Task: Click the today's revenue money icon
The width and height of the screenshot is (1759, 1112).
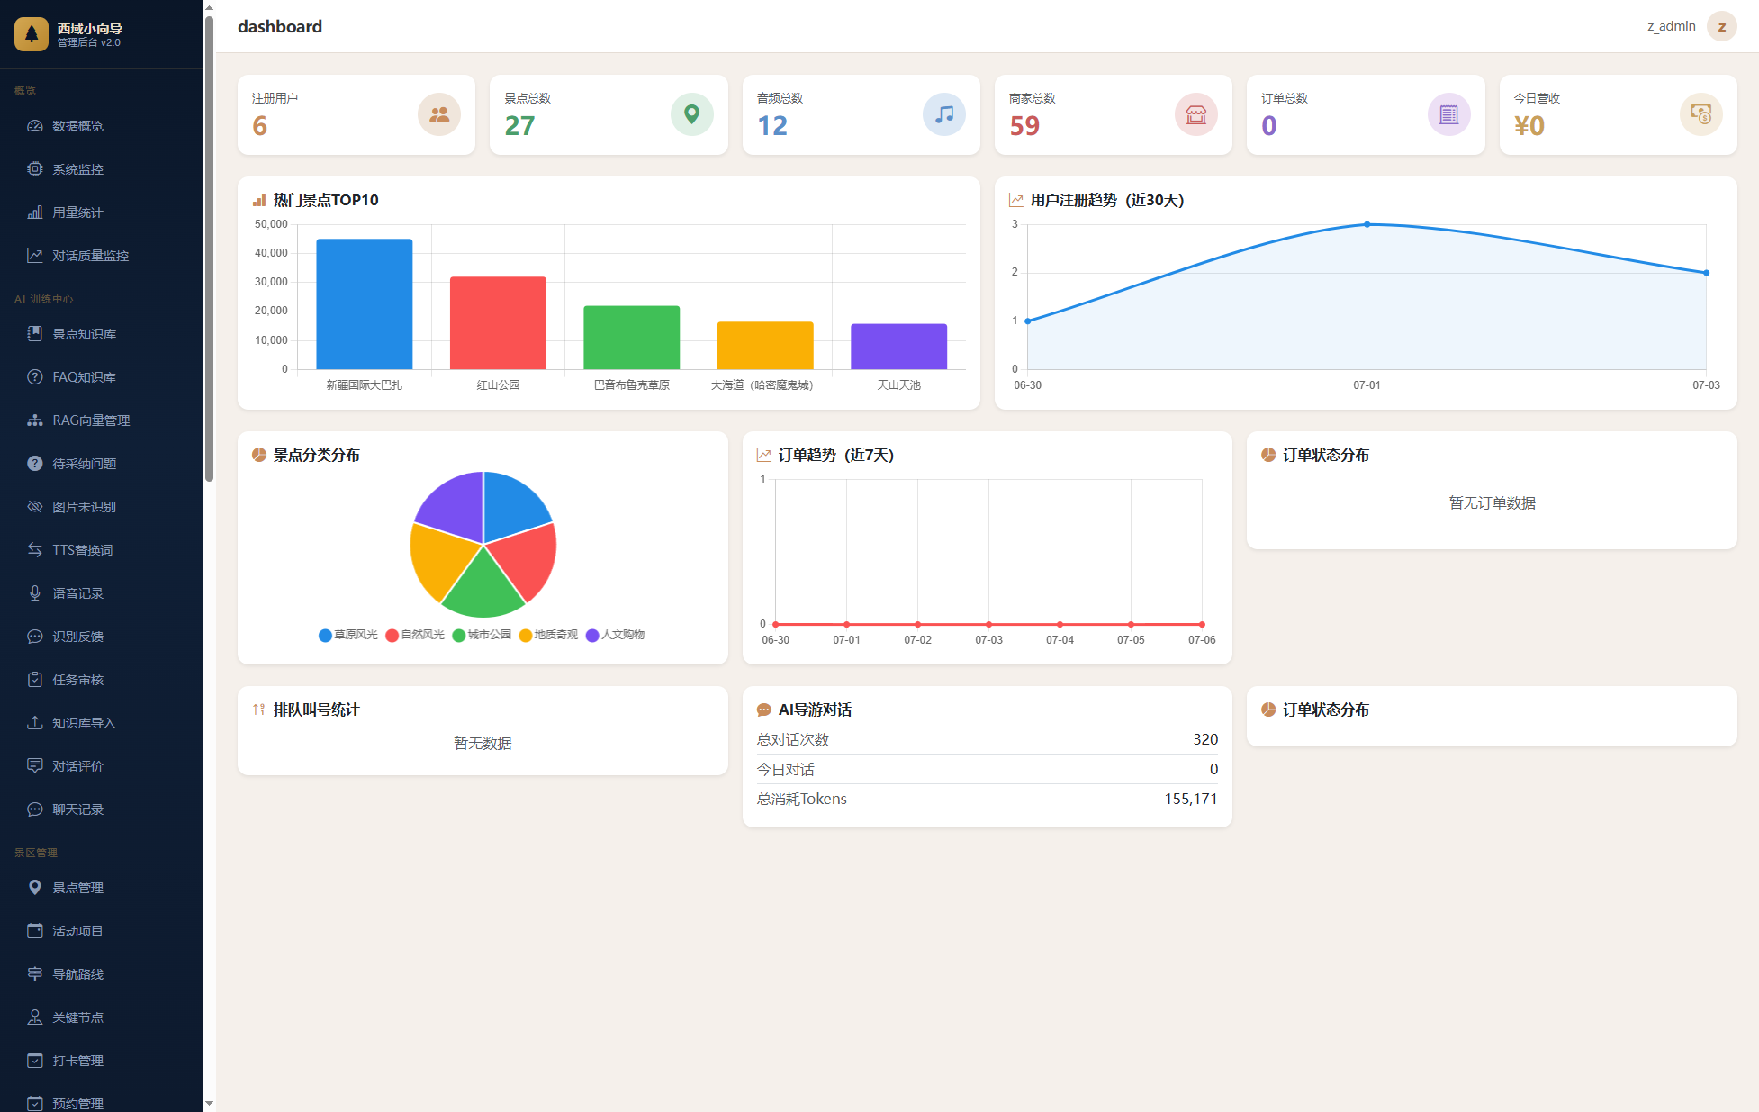Action: point(1700,114)
